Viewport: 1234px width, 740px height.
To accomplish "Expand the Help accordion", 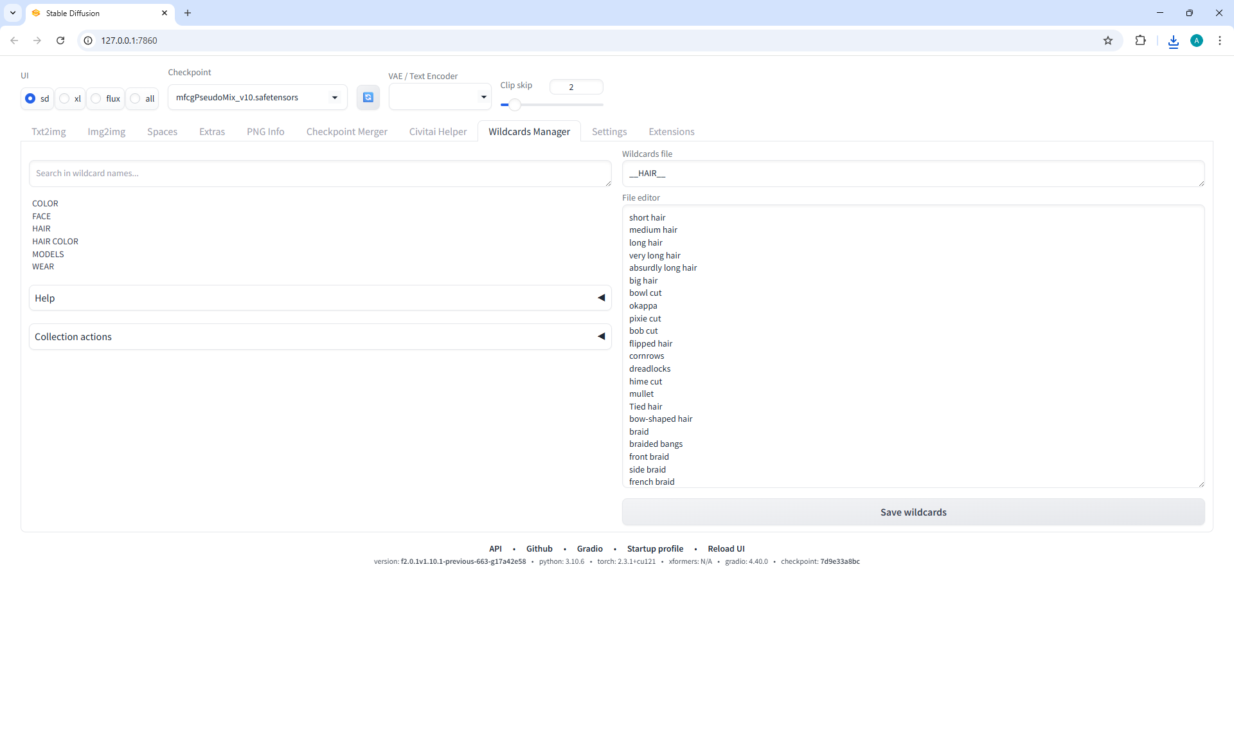I will (319, 298).
